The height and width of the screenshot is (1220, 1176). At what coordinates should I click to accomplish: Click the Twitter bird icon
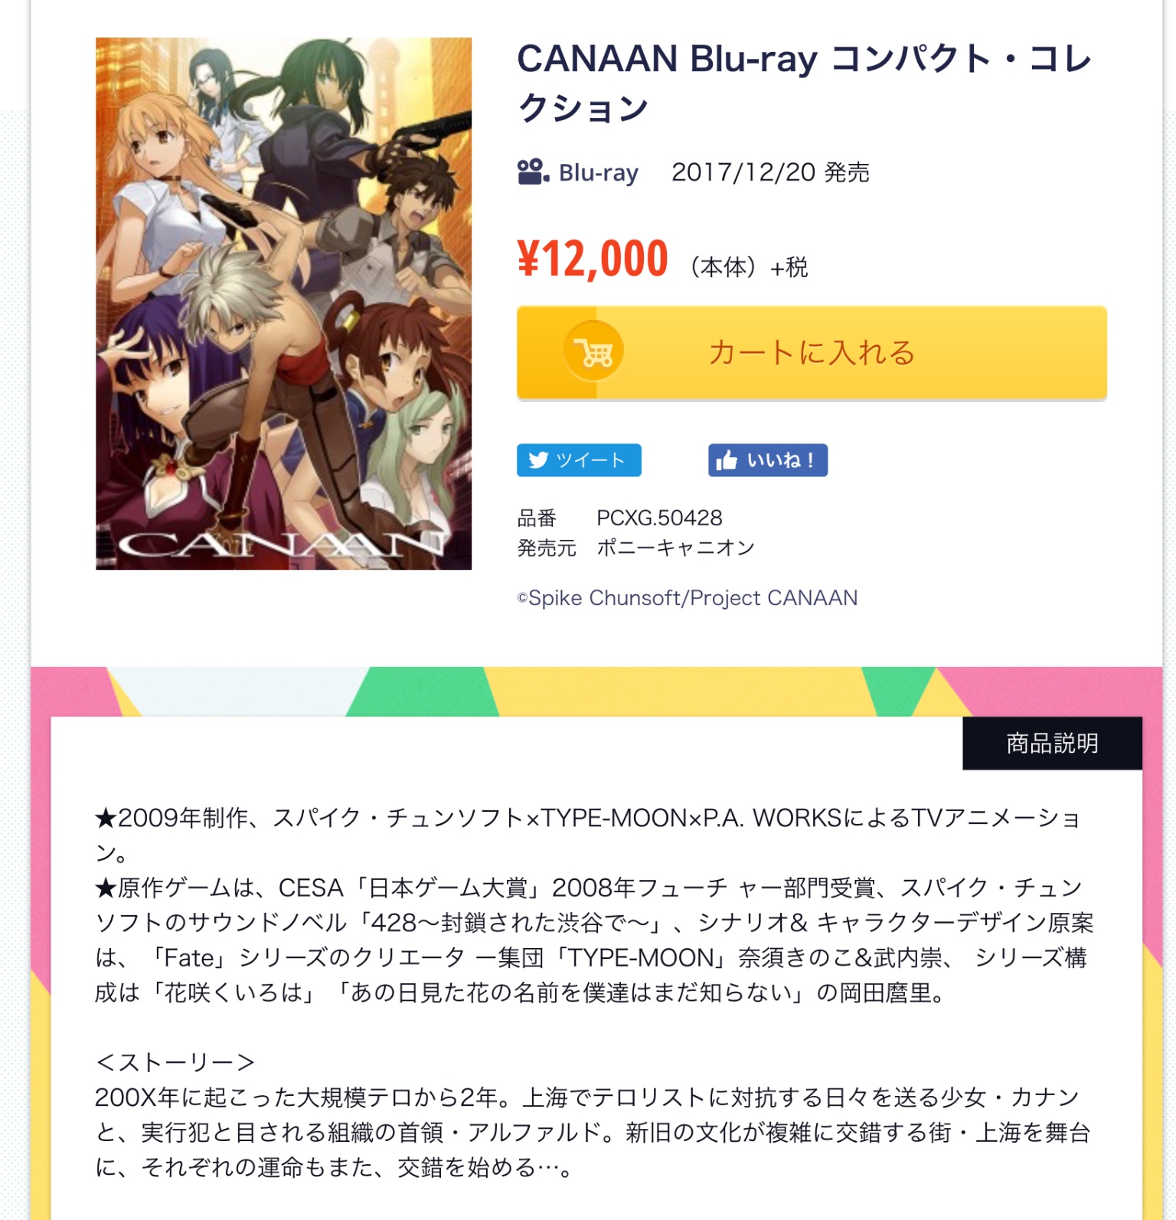(538, 460)
